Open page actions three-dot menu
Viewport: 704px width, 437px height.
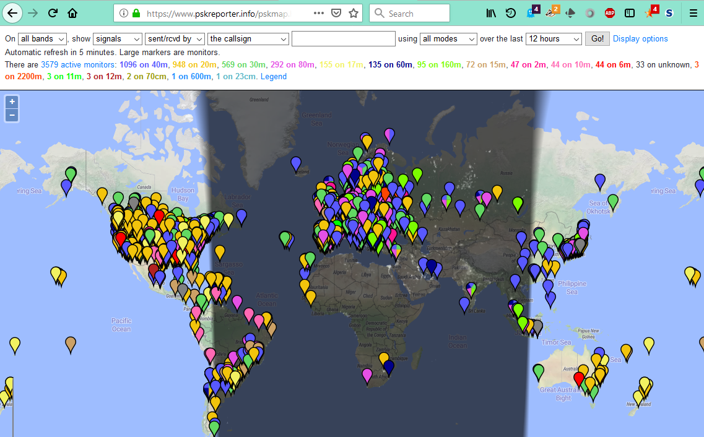(x=319, y=13)
